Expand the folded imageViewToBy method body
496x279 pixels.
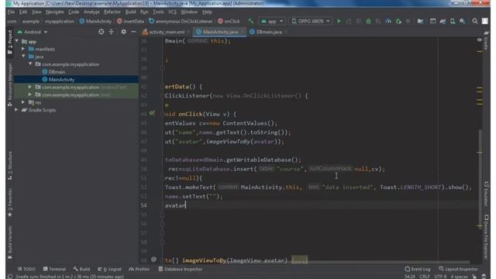(299, 260)
